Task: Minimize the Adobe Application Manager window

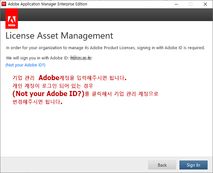Action: point(176,4)
